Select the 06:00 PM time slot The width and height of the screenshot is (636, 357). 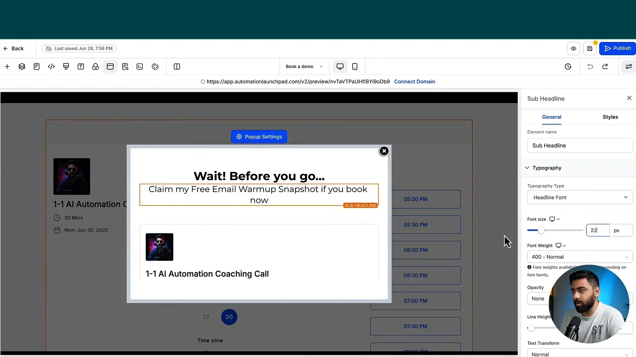[x=426, y=250]
